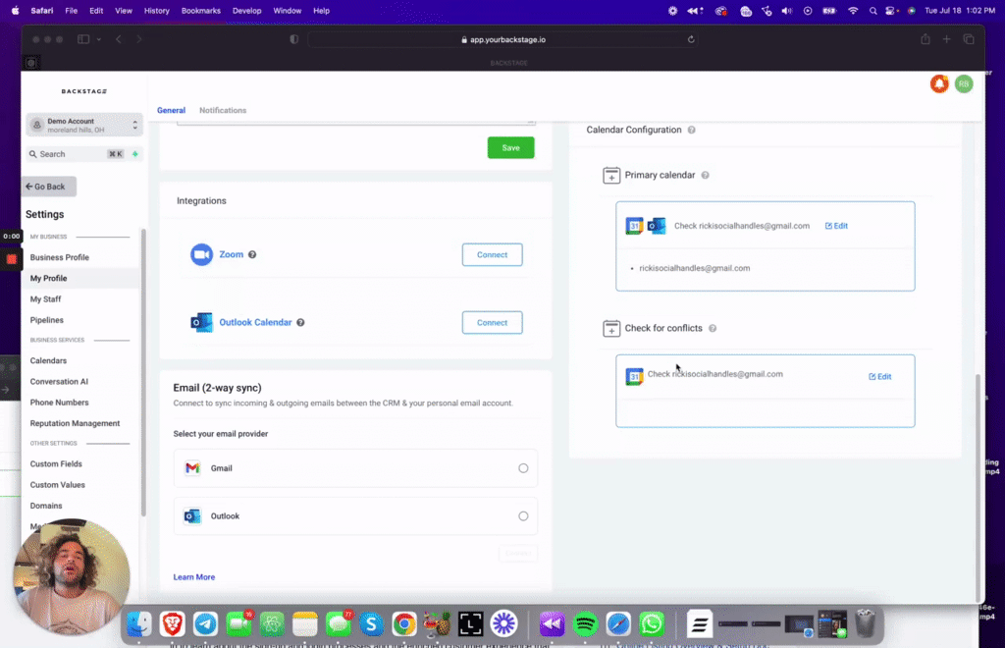1005x648 pixels.
Task: Open Telegram from the dock
Action: coord(206,623)
